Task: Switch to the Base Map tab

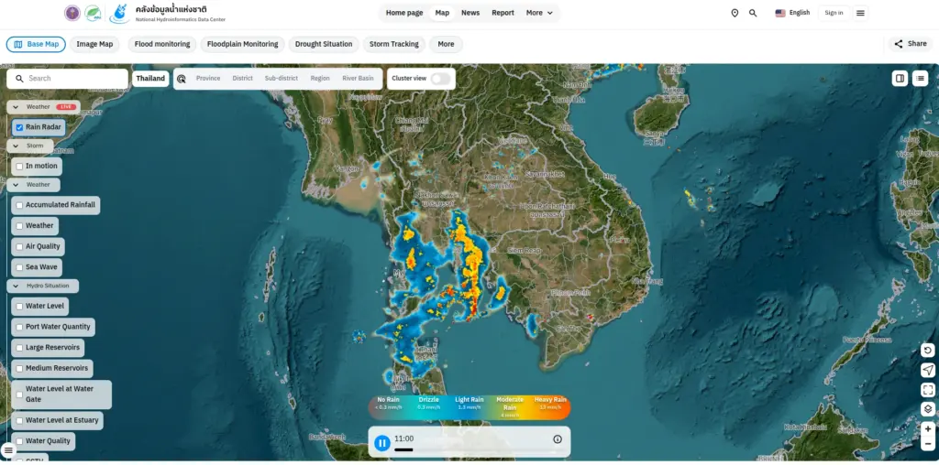Action: coord(36,44)
